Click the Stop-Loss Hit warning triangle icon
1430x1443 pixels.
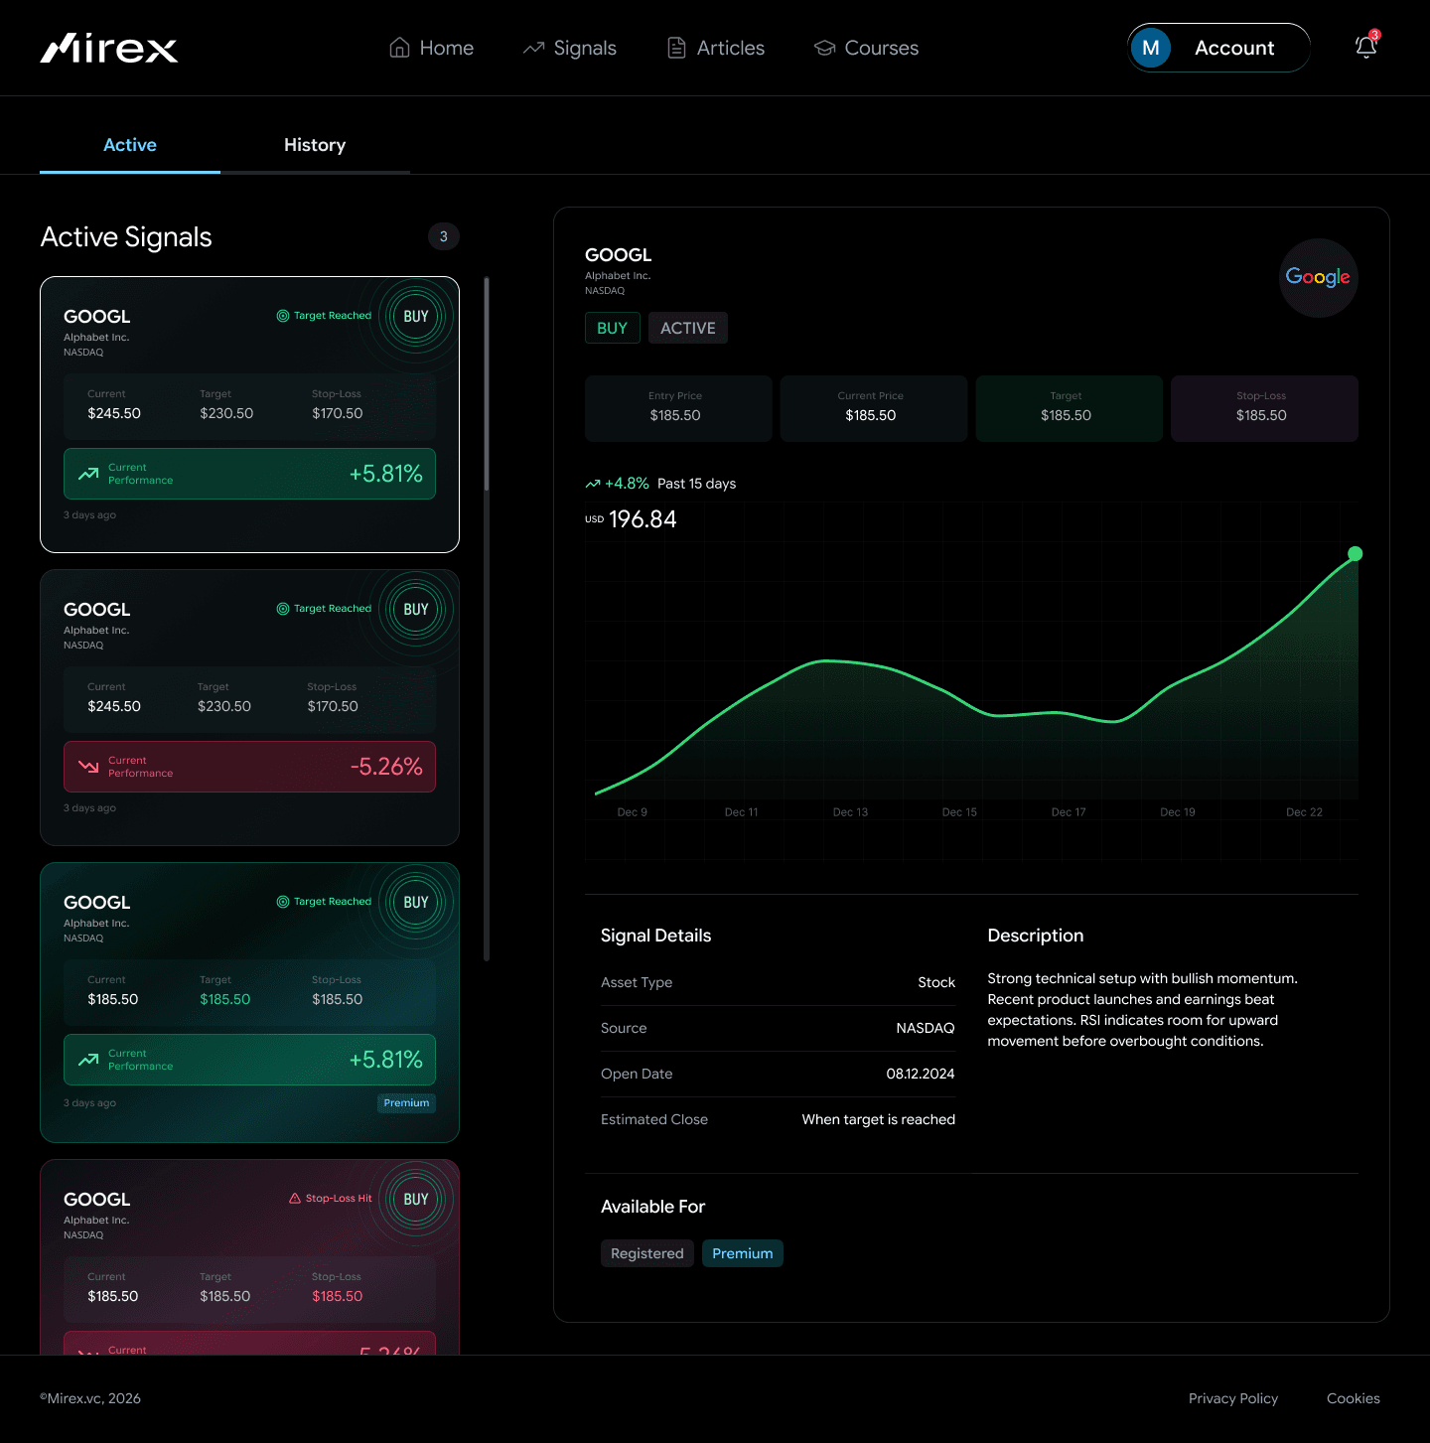point(295,1199)
